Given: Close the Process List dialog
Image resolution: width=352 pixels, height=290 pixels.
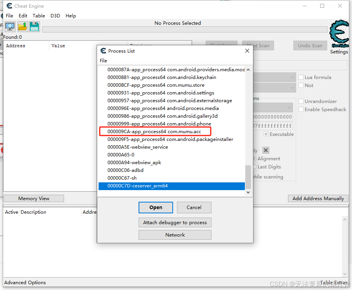Looking at the screenshot, I should point(247,51).
